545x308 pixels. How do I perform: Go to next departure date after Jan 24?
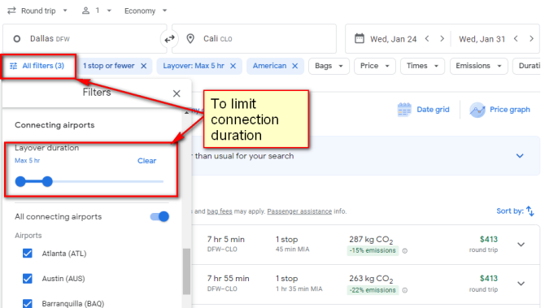click(442, 38)
